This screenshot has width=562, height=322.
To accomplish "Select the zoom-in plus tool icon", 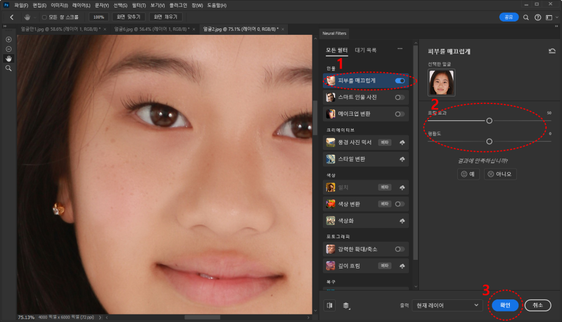I will pos(9,40).
